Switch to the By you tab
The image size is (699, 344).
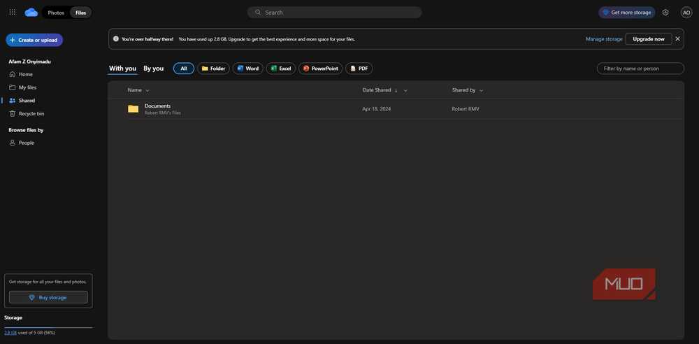(153, 69)
